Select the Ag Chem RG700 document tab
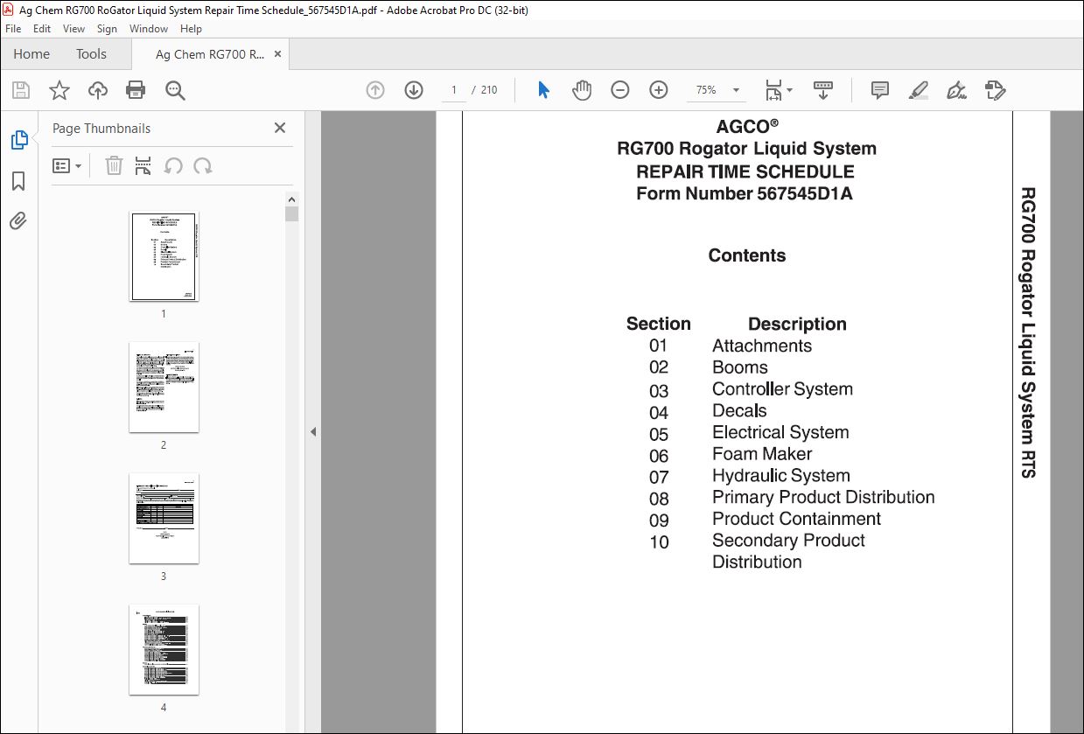1084x734 pixels. 210,54
